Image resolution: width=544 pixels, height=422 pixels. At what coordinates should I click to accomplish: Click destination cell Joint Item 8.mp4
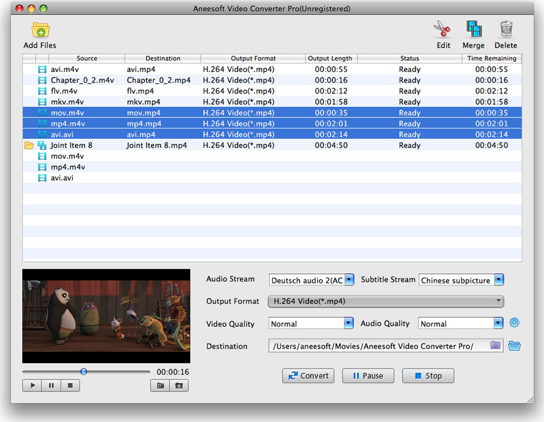(x=157, y=145)
